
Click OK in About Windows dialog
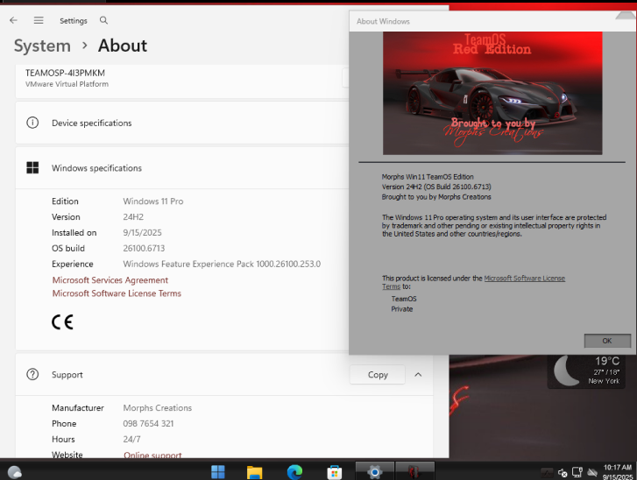click(607, 341)
